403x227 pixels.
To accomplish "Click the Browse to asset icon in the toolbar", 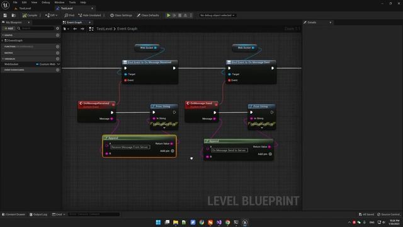I will pyautogui.click(x=14, y=15).
